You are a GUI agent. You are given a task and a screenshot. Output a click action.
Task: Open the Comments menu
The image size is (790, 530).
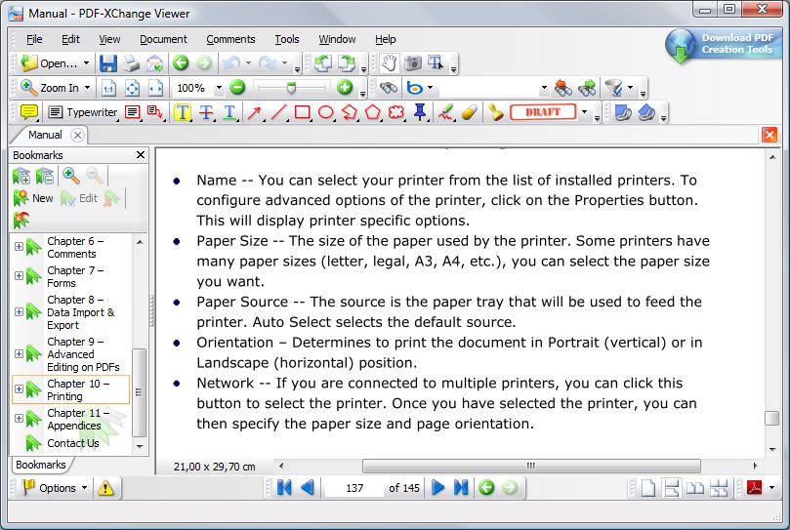(230, 39)
